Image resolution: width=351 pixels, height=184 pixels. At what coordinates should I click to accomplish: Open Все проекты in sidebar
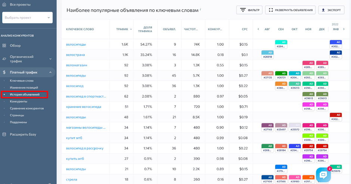pos(20,4)
